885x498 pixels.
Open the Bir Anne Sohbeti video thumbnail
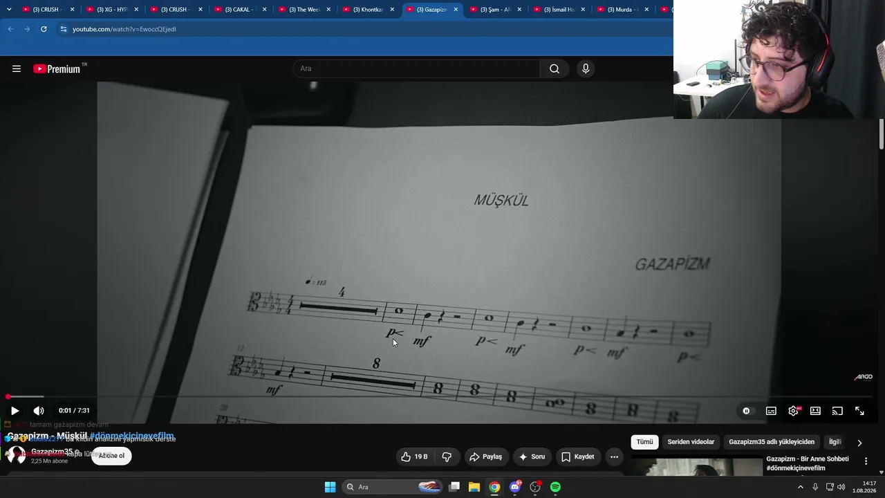tap(696, 467)
